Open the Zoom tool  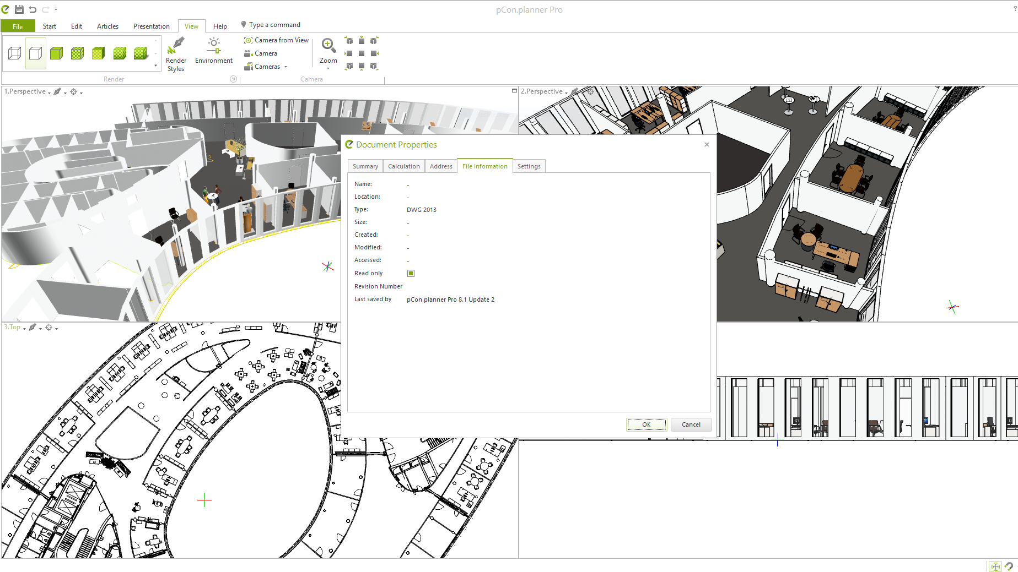tap(328, 51)
